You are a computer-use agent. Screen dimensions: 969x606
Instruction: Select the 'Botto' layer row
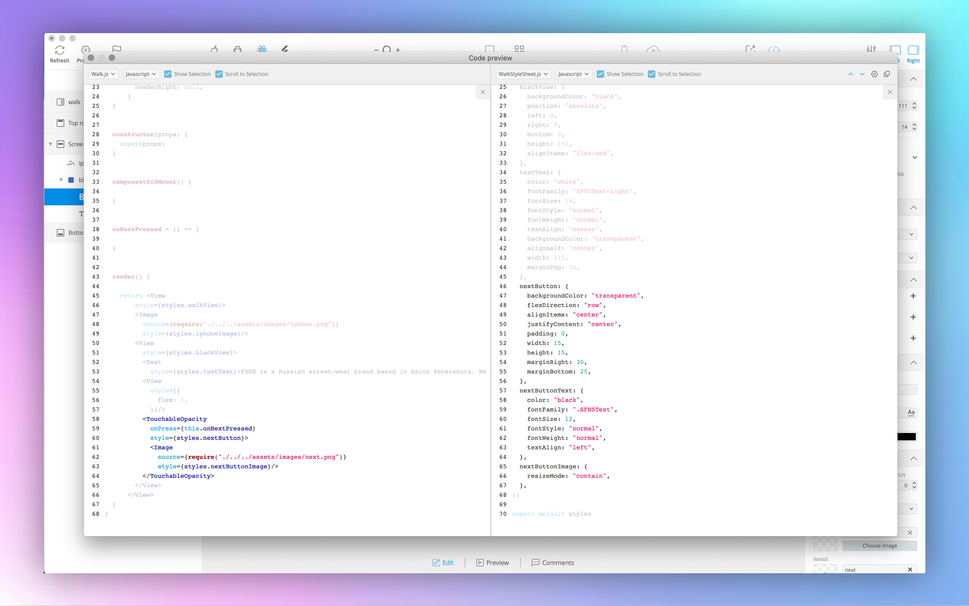click(x=65, y=232)
